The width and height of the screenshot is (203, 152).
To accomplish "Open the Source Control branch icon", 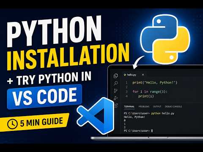I will point(116,91).
